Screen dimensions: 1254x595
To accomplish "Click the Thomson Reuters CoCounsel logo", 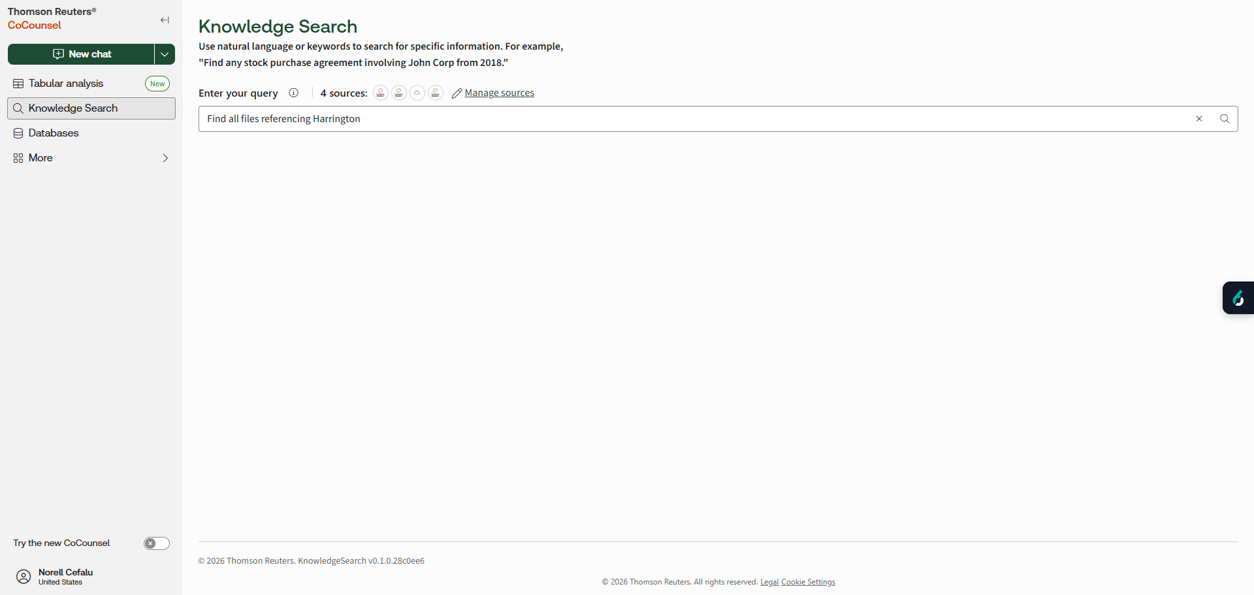I will pyautogui.click(x=52, y=18).
